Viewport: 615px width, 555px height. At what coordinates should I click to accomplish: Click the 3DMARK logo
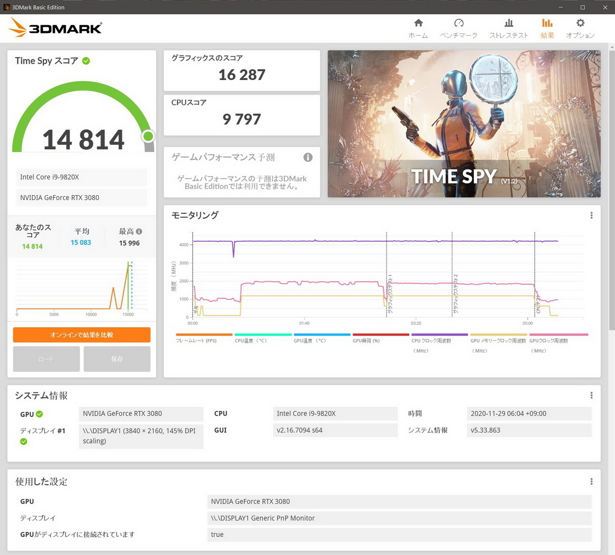[x=54, y=27]
